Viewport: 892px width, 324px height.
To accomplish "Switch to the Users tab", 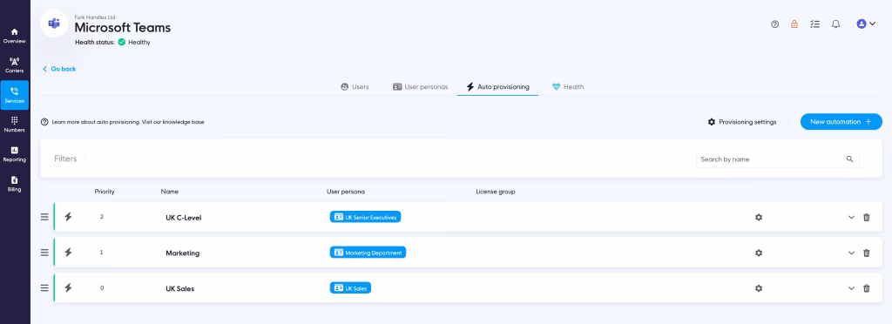I will click(x=355, y=87).
